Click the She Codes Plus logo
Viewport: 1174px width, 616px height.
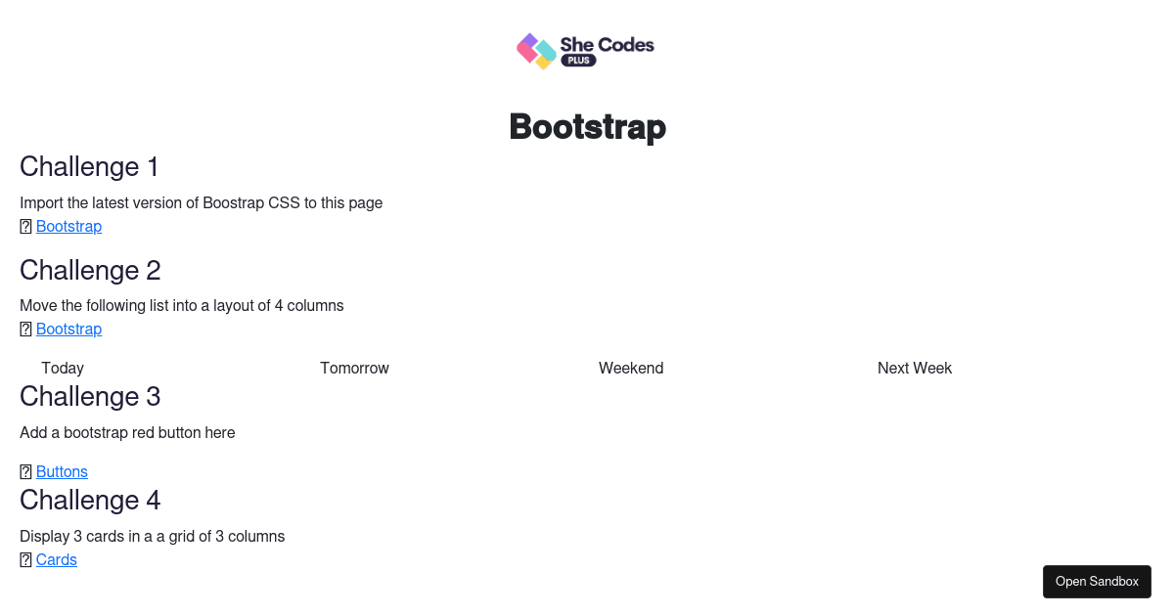tap(585, 51)
